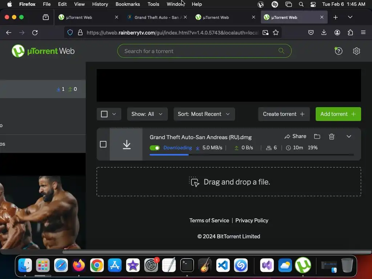Screen dimensions: 372x279
Task: Reload the current page
Action: click(35, 32)
